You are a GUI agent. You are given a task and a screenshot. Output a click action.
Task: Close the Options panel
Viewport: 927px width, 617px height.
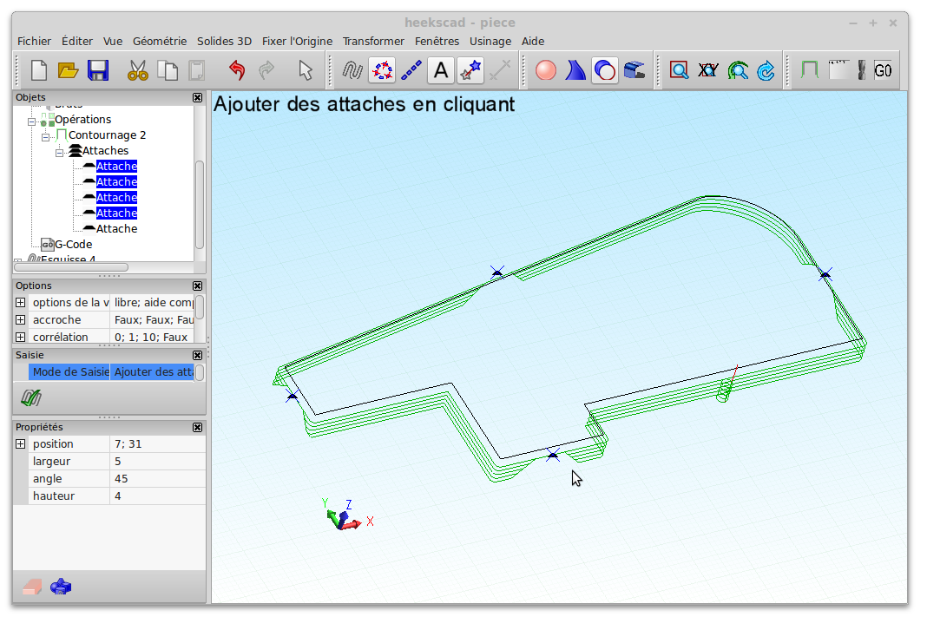tap(197, 286)
